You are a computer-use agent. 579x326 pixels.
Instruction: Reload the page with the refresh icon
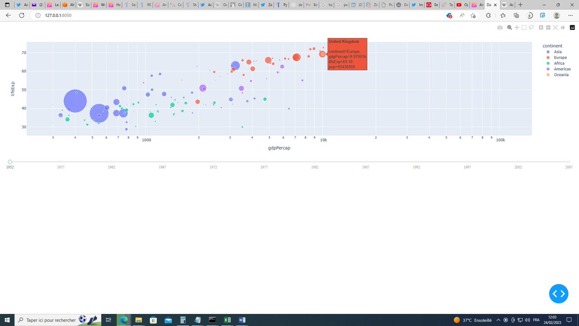[x=22, y=15]
